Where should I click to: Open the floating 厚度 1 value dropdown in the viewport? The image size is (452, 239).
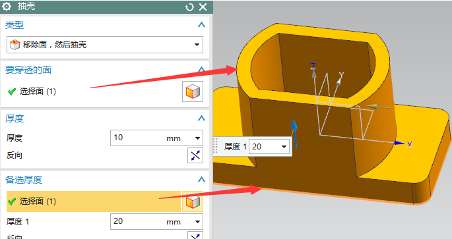[x=284, y=147]
